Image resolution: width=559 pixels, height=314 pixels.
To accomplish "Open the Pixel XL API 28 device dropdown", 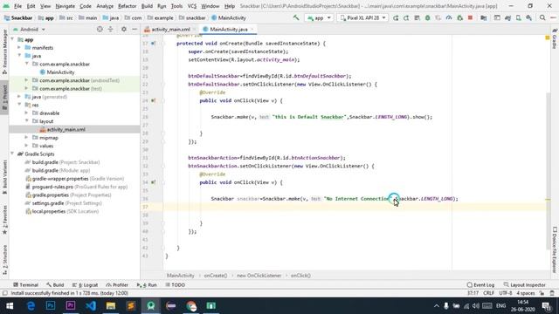I will tap(362, 17).
